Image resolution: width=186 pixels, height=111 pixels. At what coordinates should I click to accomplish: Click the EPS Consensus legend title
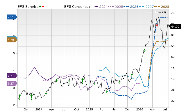[x=77, y=7]
